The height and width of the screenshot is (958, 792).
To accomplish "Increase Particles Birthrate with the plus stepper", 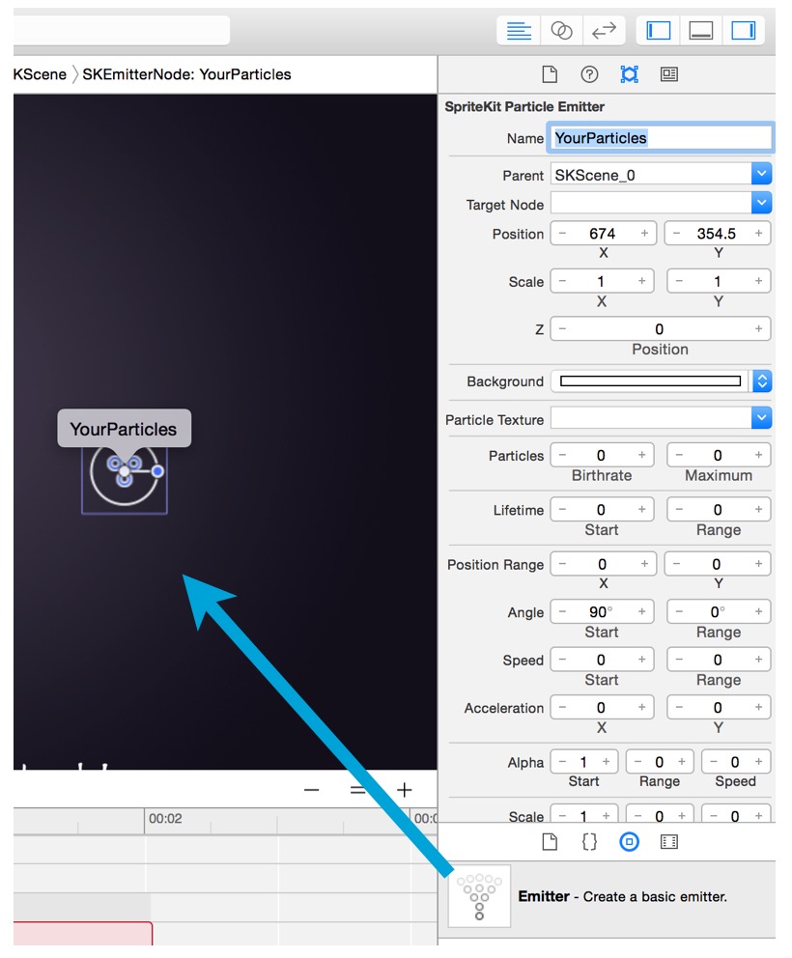I will pyautogui.click(x=640, y=455).
